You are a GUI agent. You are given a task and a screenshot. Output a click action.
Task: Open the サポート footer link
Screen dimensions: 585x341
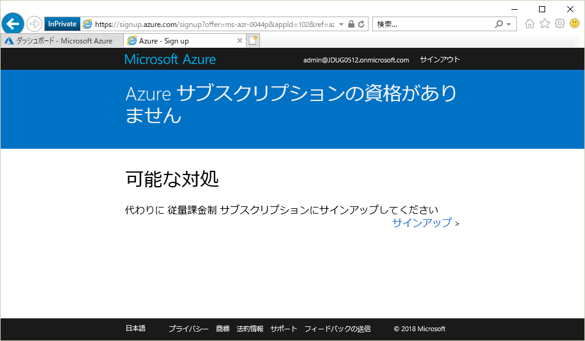283,329
